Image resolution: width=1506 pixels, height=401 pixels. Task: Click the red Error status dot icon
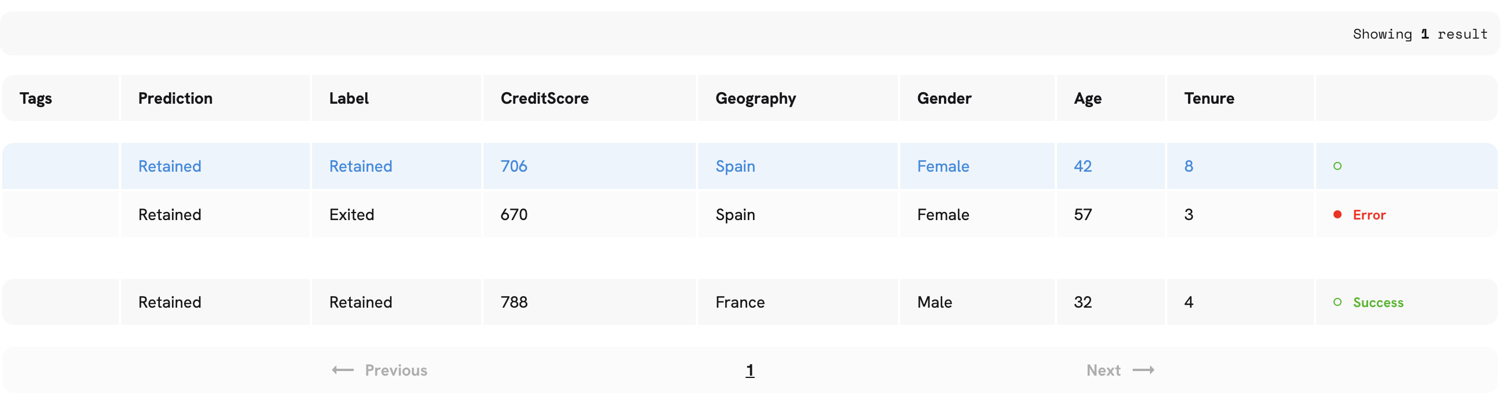coord(1337,214)
